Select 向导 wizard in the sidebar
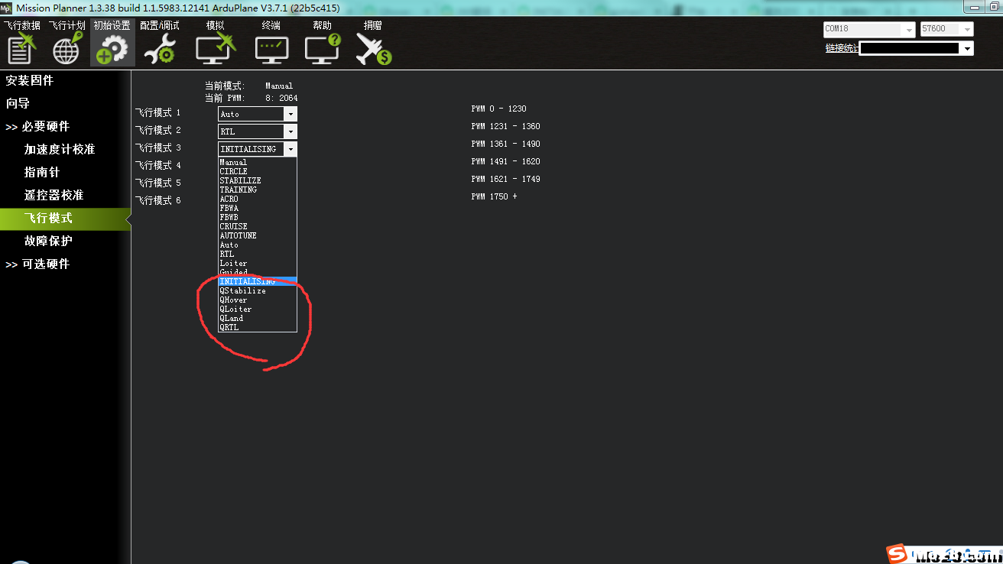 pyautogui.click(x=18, y=103)
